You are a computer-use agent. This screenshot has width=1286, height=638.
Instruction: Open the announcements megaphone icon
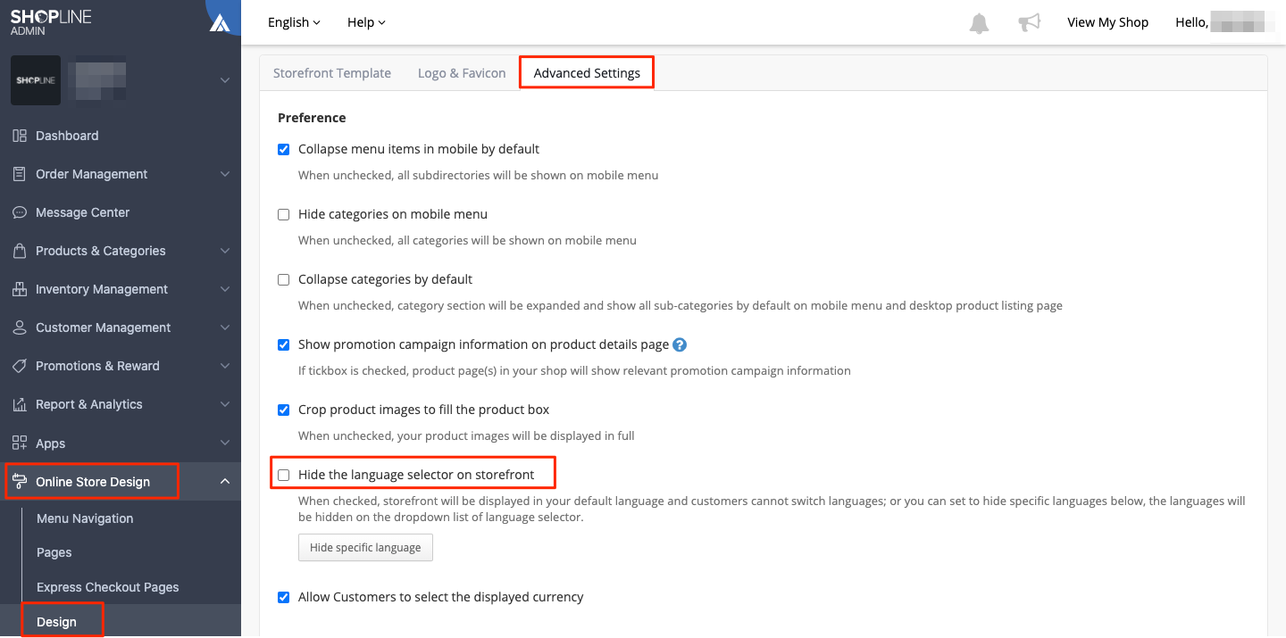click(1030, 23)
